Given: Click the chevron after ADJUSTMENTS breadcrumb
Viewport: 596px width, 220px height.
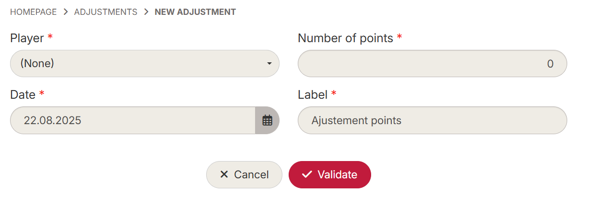Looking at the screenshot, I should (146, 12).
